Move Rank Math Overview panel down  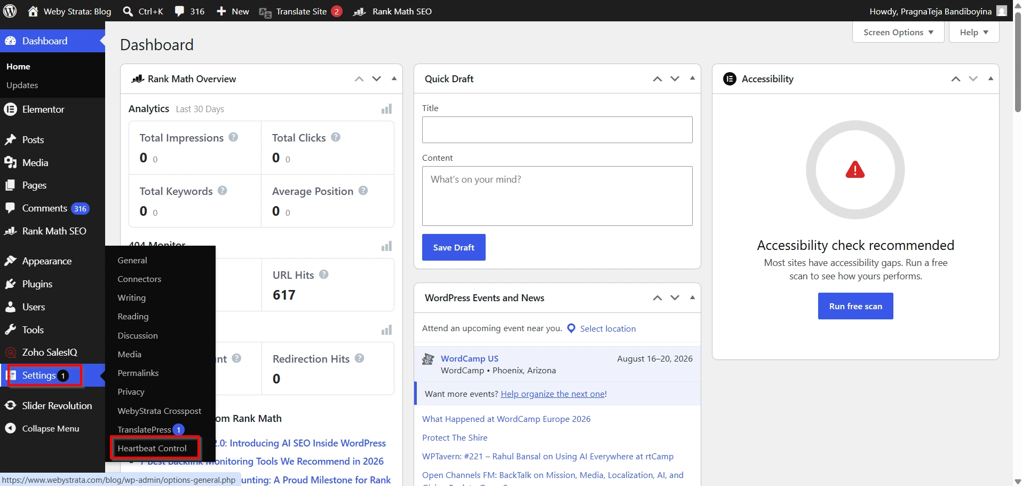(377, 79)
